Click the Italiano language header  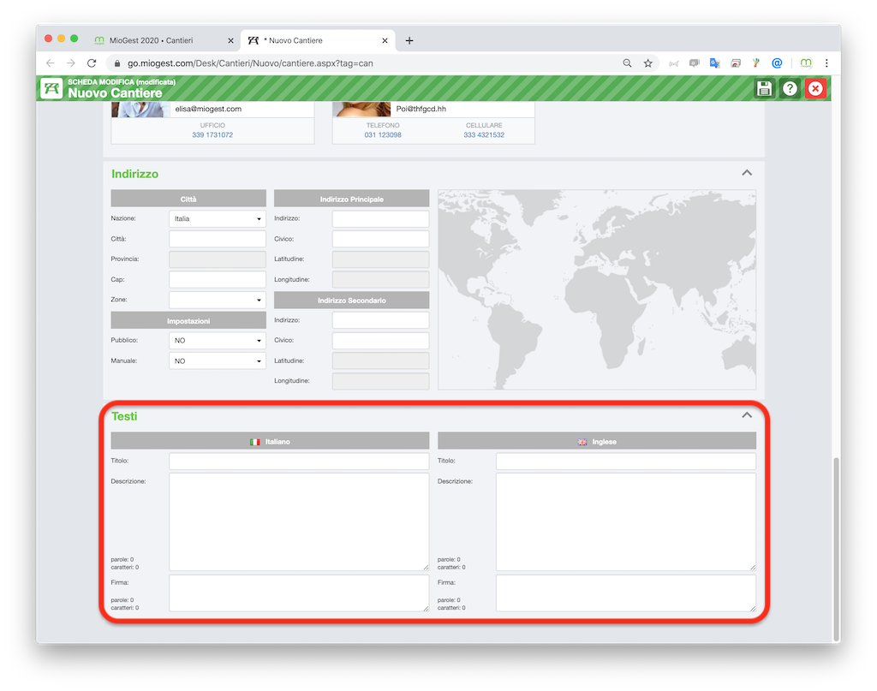270,441
